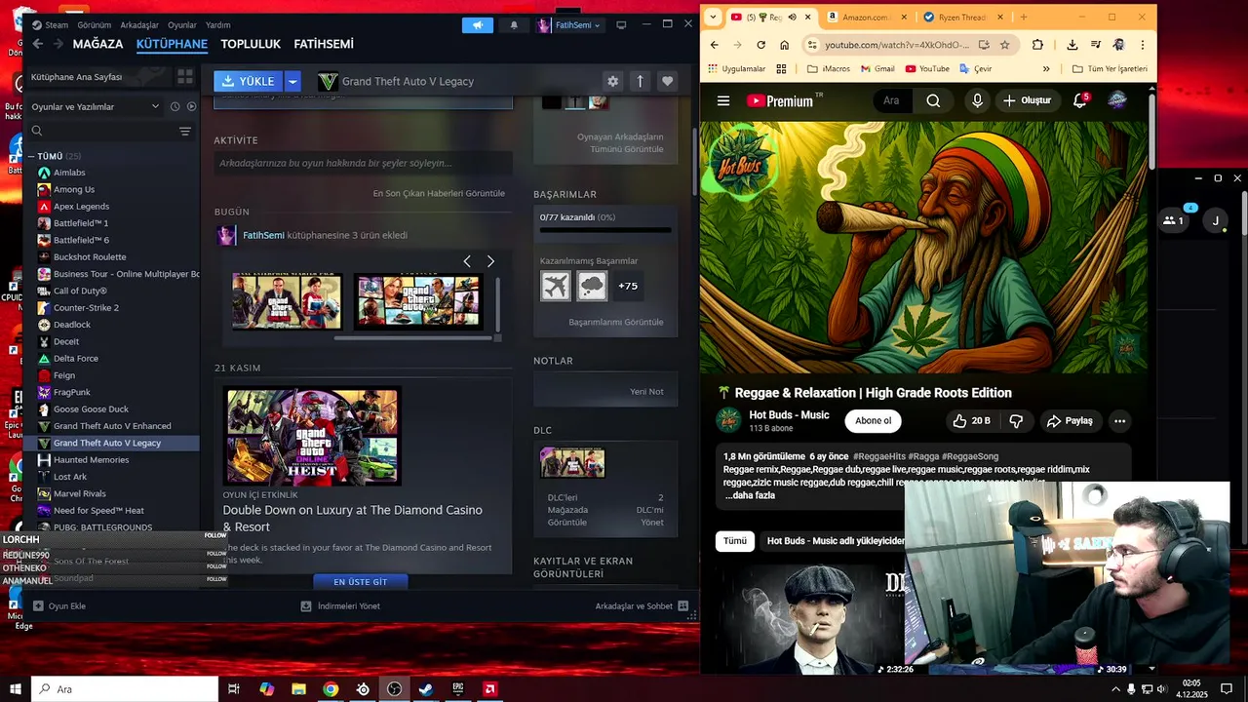Click the GTA V Legacy up-arrow icon
The image size is (1248, 702).
[641, 81]
